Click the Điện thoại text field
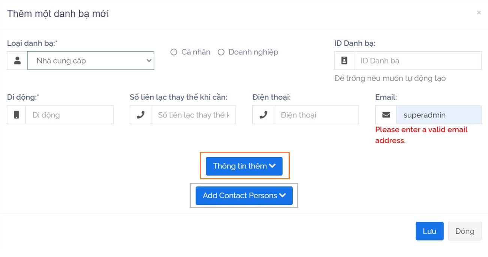The width and height of the screenshot is (488, 257). [316, 115]
